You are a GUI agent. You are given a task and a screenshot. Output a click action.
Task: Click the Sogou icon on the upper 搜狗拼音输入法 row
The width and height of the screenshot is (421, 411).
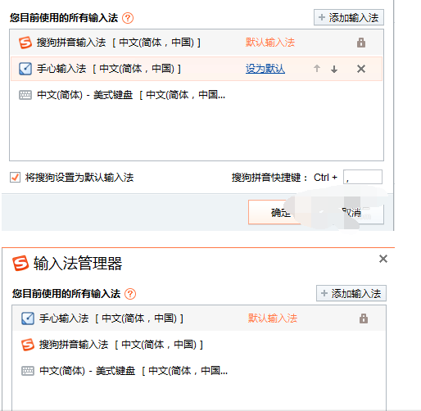(25, 43)
